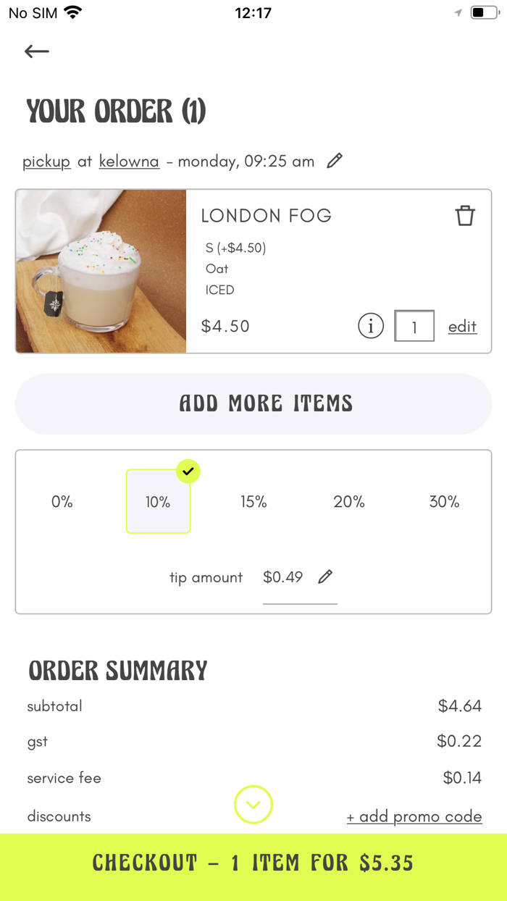Tap the Wi-Fi status icon

coord(72,12)
